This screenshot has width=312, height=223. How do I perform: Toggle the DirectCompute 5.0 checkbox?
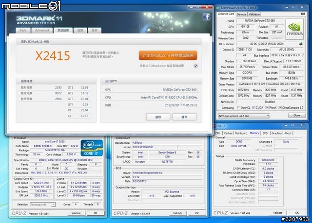tap(280, 108)
